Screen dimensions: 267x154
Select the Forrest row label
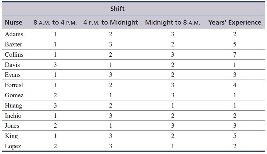[x=14, y=85]
